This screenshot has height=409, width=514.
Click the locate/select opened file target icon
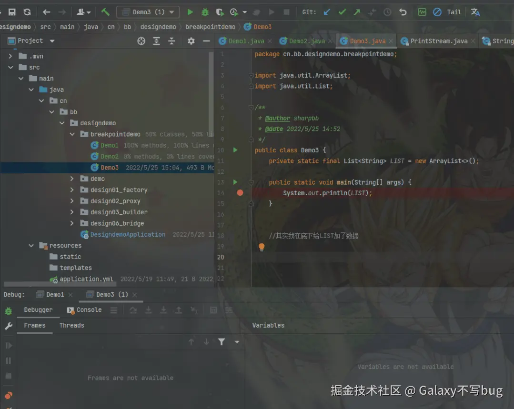[x=141, y=41]
